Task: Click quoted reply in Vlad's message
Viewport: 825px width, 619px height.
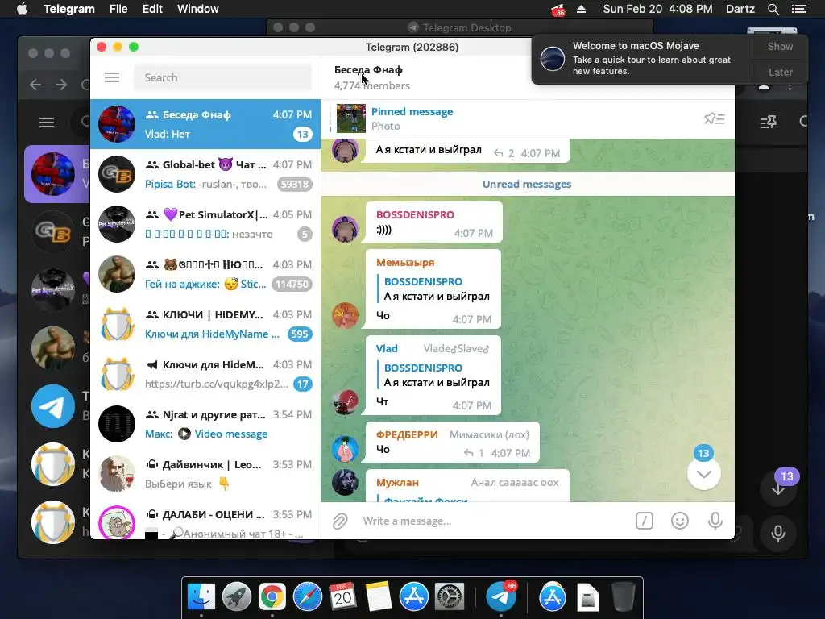Action: [x=434, y=375]
